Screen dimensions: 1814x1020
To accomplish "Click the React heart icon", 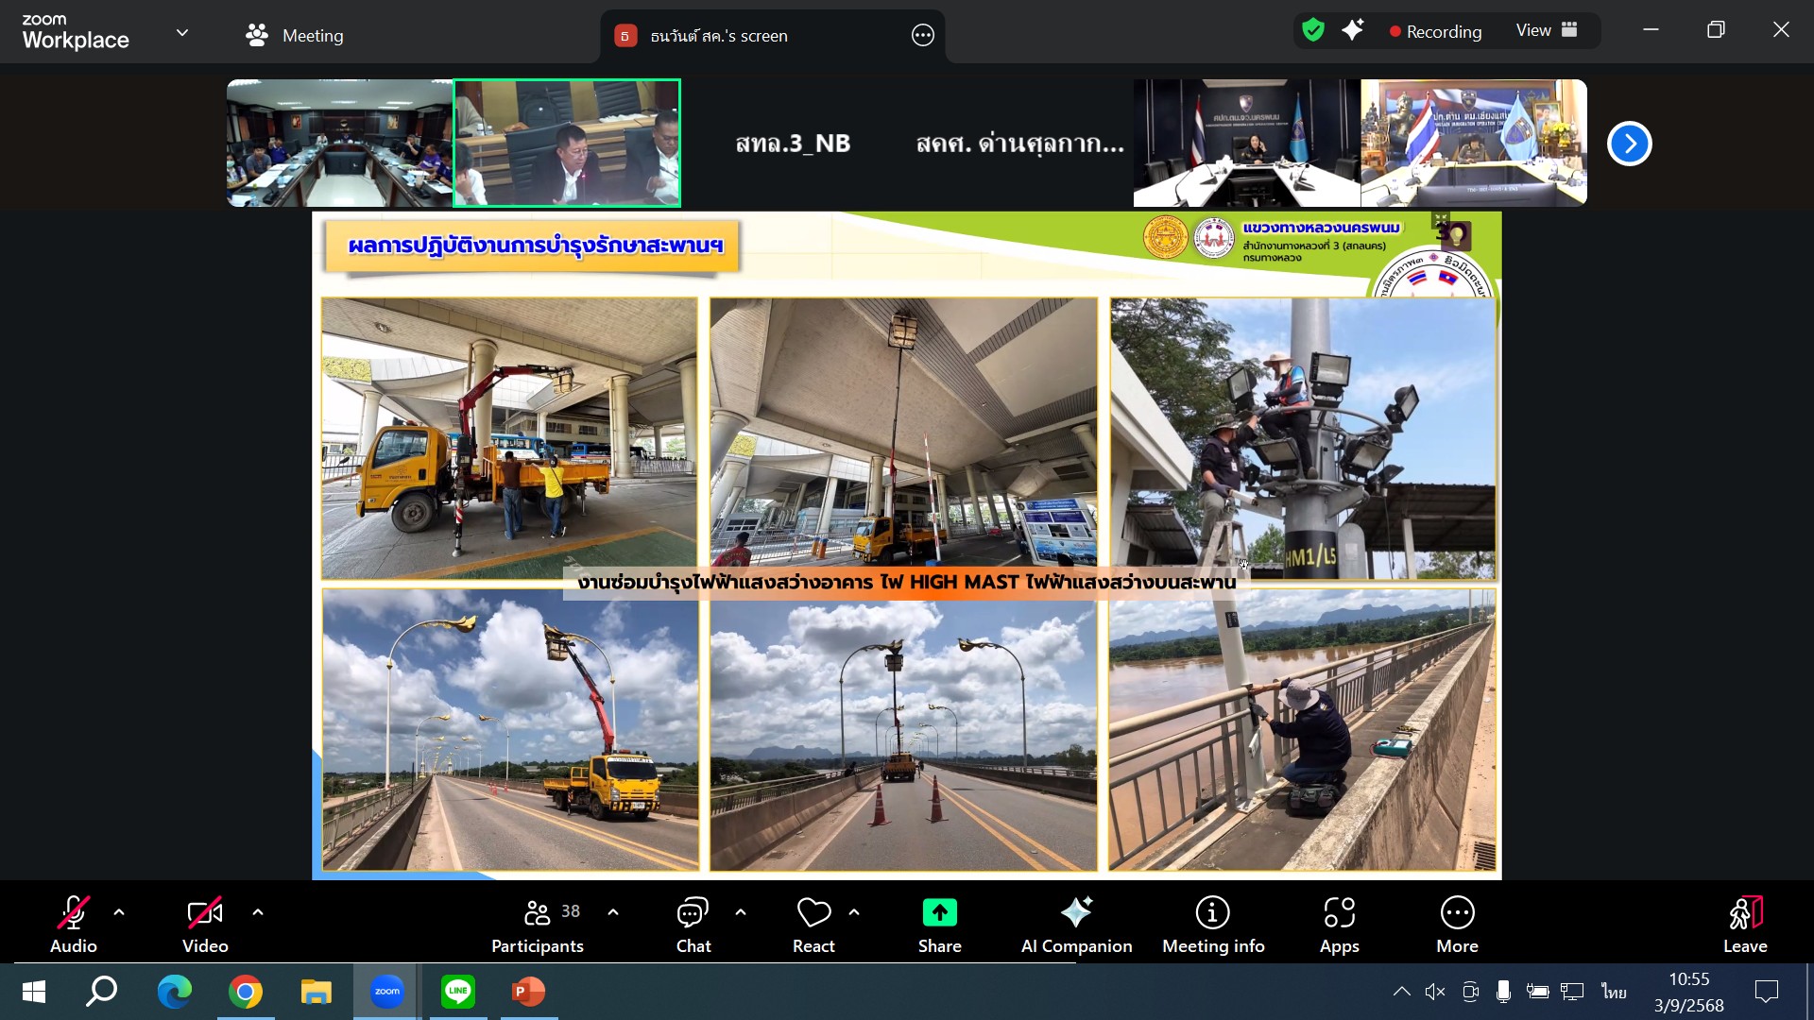I will point(813,924).
